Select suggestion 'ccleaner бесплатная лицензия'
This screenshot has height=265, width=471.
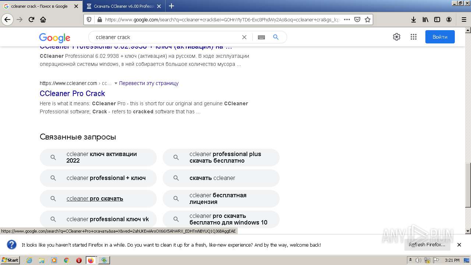(221, 198)
